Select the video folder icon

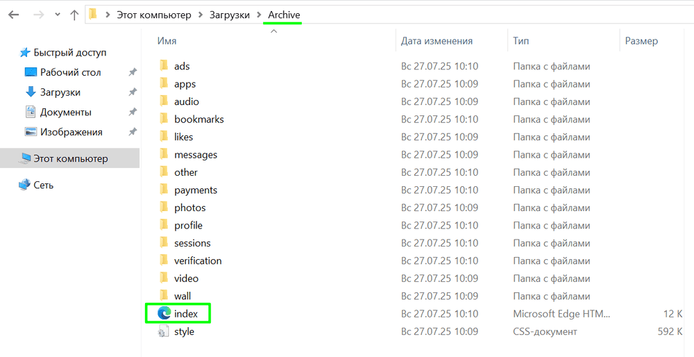164,278
